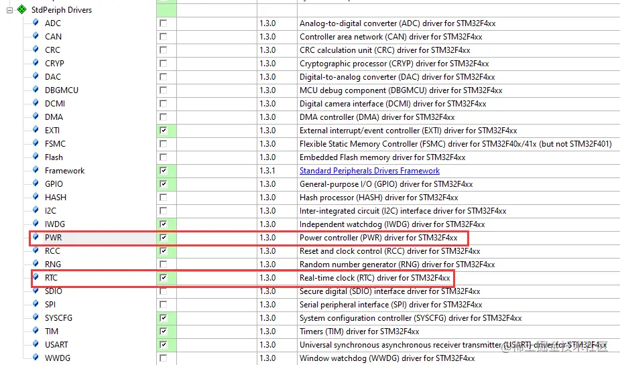Uncheck the RTC driver checkbox
This screenshot has height=365, width=620.
[x=163, y=278]
